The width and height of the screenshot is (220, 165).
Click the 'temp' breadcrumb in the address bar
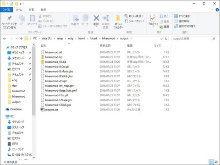[x=60, y=38]
